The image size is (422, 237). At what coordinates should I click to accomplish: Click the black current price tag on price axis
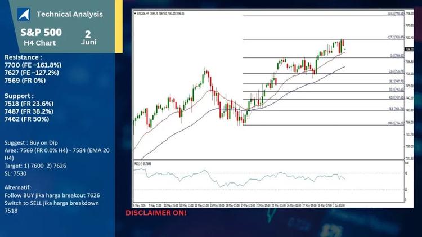click(x=409, y=50)
